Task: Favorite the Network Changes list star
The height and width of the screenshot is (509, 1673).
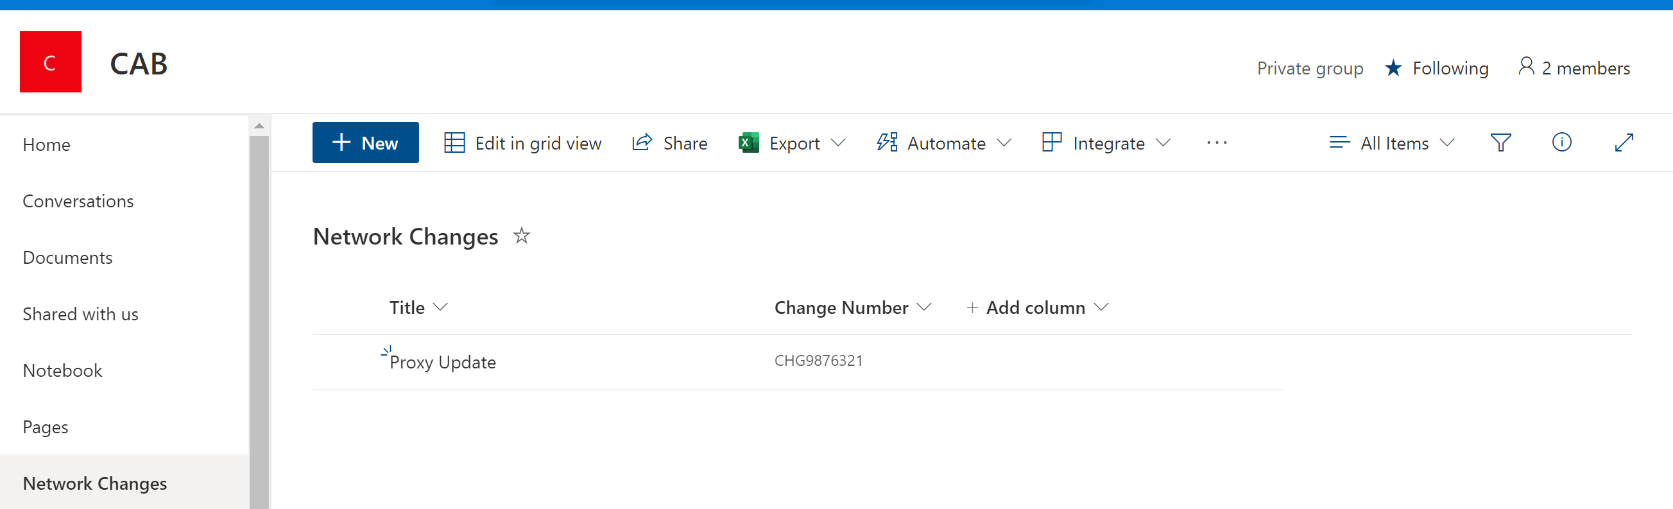Action: click(521, 236)
